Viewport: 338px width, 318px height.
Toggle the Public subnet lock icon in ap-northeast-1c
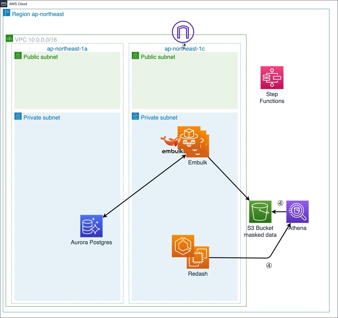135,55
